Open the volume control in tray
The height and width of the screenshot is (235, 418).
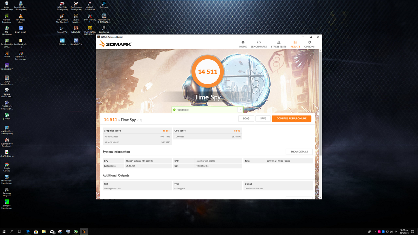(x=391, y=232)
